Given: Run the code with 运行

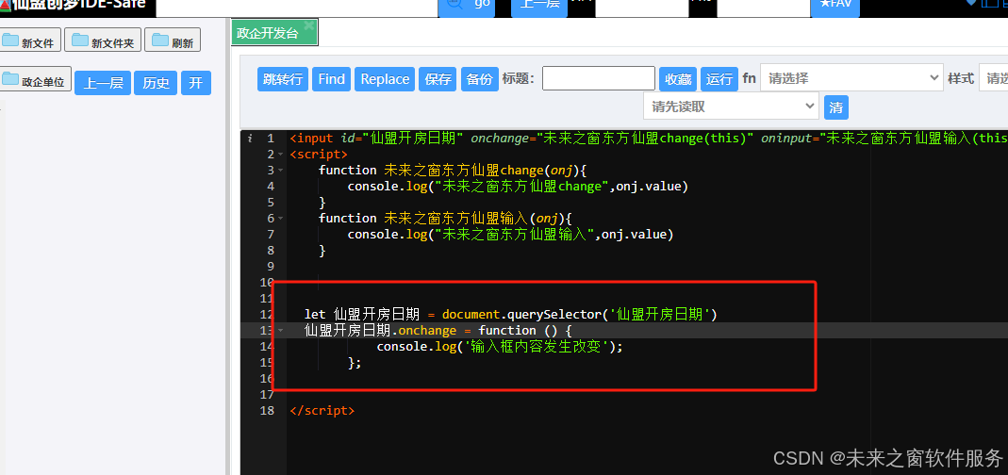Looking at the screenshot, I should pyautogui.click(x=719, y=79).
